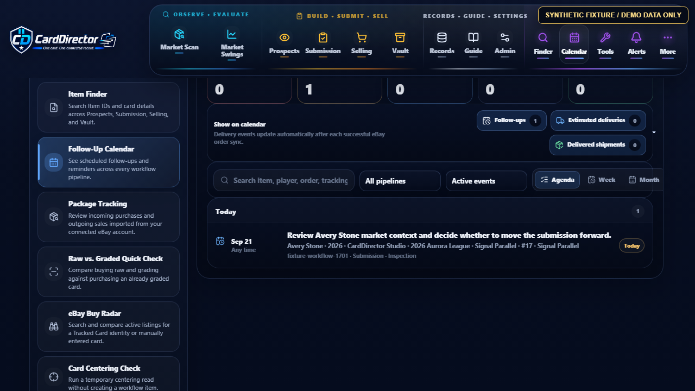Switch to Month view
The width and height of the screenshot is (695, 391).
(644, 180)
